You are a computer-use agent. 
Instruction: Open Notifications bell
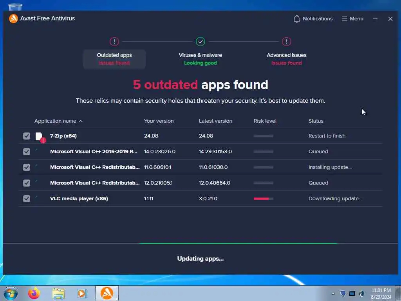point(313,19)
